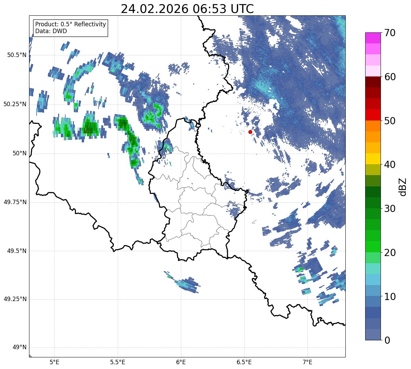Viewport: 411px width, 369px height.
Task: Click the 49.75°N latitude label
Action: (15, 202)
